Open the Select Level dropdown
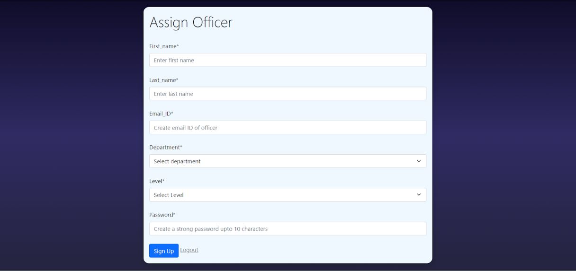 tap(288, 195)
